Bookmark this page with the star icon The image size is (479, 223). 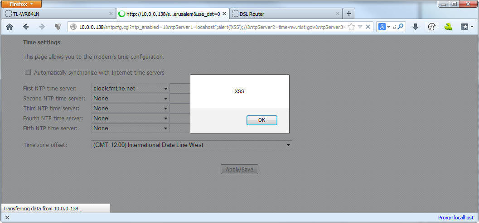click(351, 27)
